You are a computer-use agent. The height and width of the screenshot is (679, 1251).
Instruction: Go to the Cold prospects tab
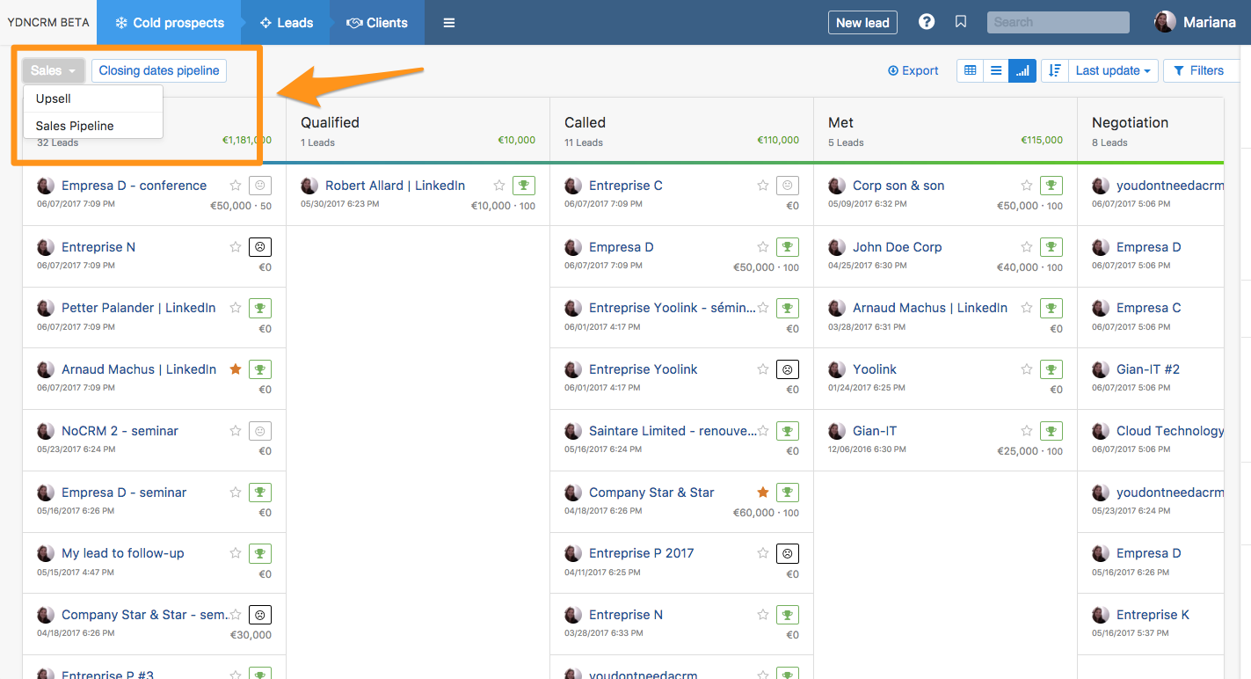[x=169, y=23]
